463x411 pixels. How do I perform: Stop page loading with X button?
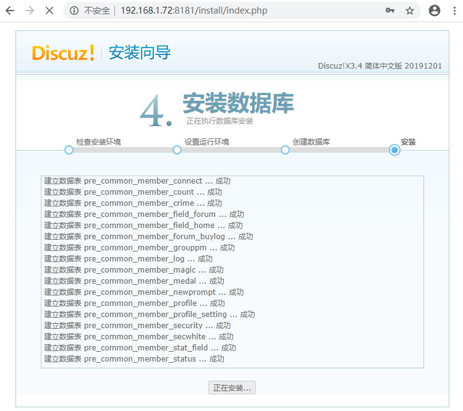[49, 11]
